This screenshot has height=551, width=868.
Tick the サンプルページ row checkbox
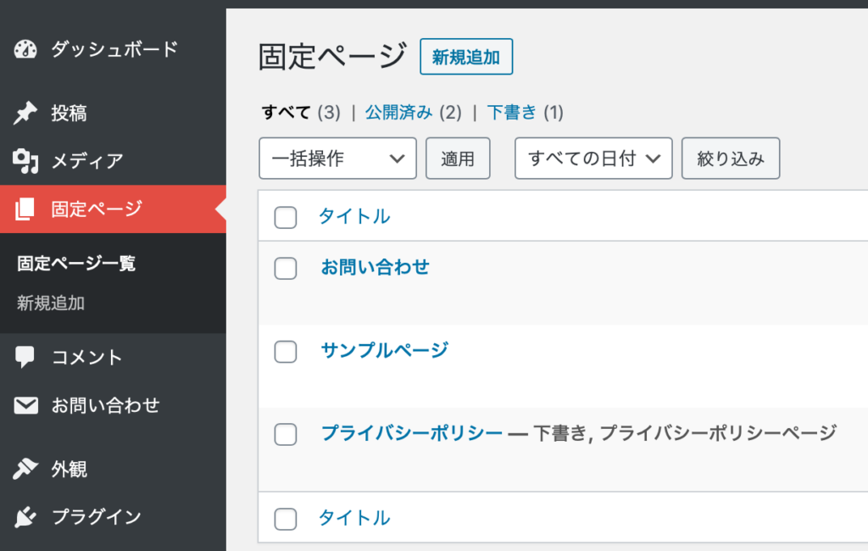(x=286, y=352)
